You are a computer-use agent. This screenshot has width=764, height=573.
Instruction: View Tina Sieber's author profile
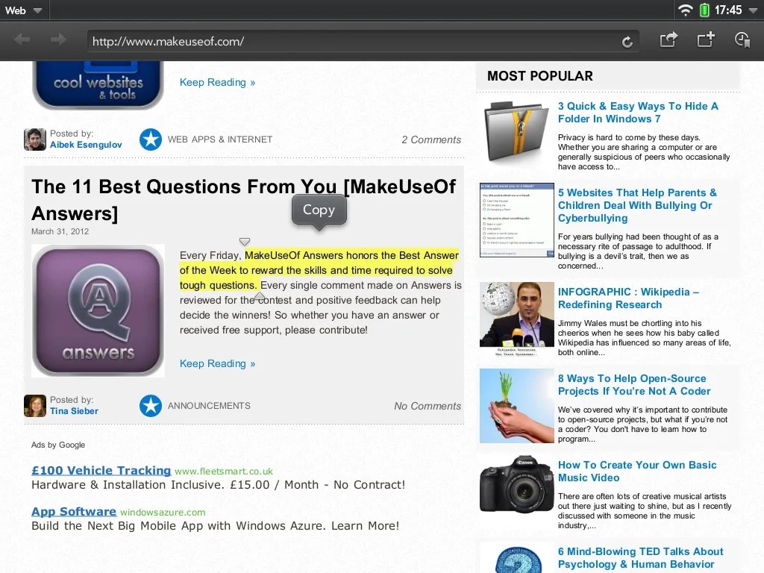pyautogui.click(x=73, y=411)
